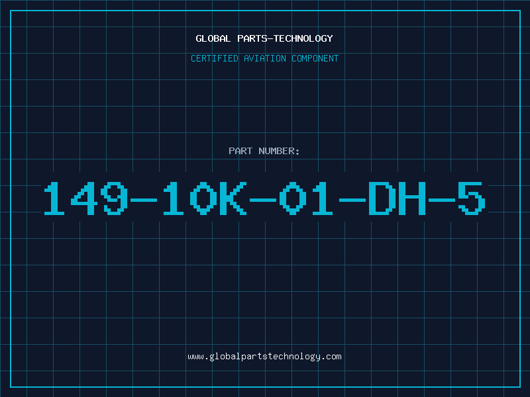Viewport: 530px width, 397px height.
Task: Click the large letter D in the part number
Action: click(x=382, y=198)
